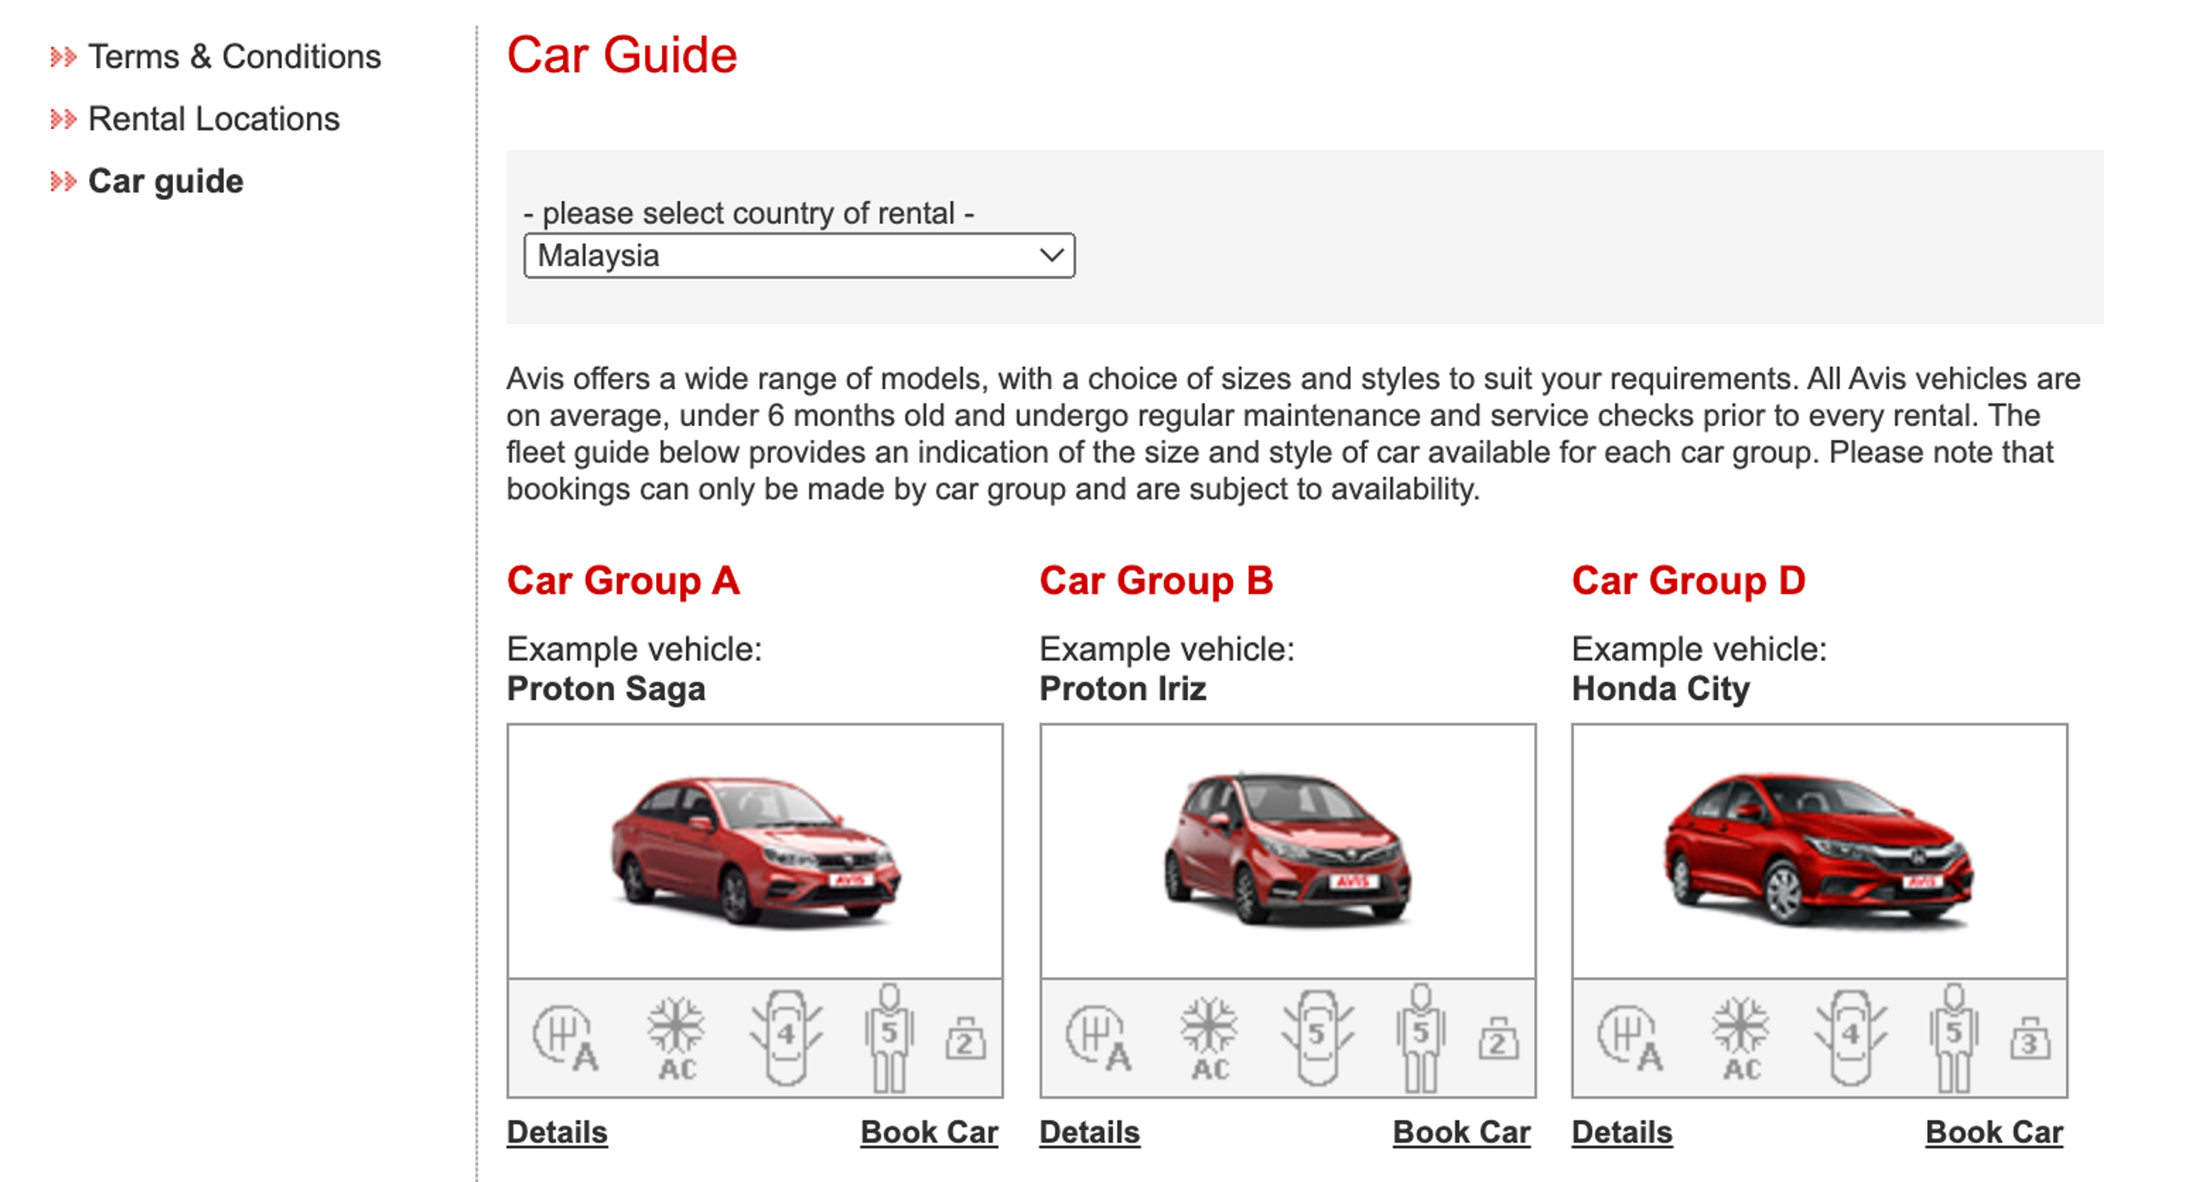2200x1182 pixels.
Task: Click the Honda City car image
Action: (x=1820, y=851)
